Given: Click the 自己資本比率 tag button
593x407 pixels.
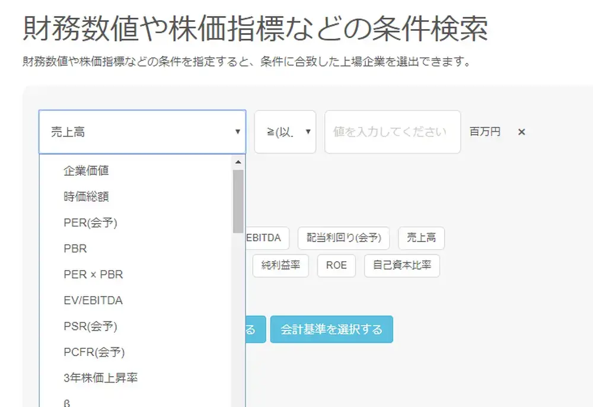Looking at the screenshot, I should point(402,266).
